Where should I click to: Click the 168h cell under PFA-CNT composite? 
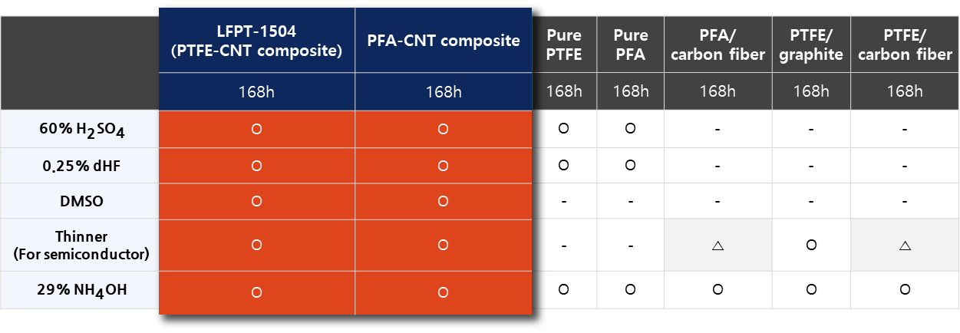[x=443, y=92]
